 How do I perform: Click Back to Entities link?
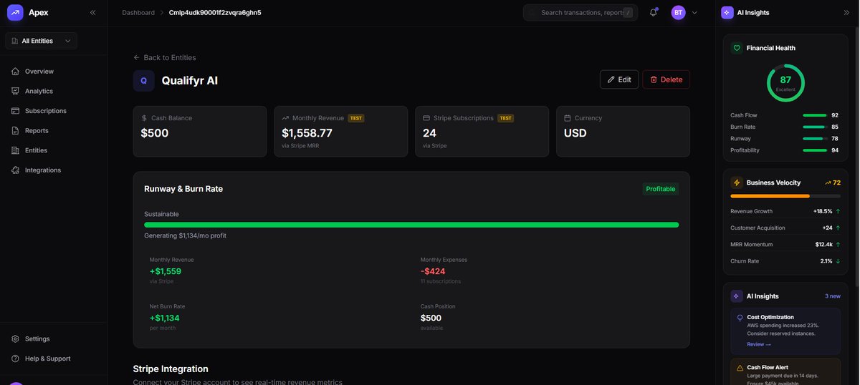[165, 57]
